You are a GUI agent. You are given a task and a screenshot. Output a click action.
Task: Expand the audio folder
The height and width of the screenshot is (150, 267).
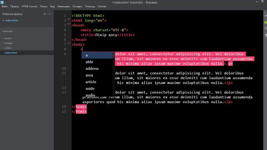click(8, 38)
